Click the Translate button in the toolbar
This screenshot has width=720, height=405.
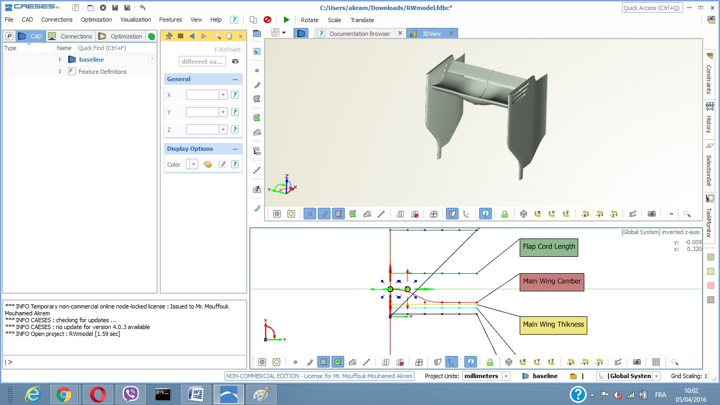click(362, 20)
